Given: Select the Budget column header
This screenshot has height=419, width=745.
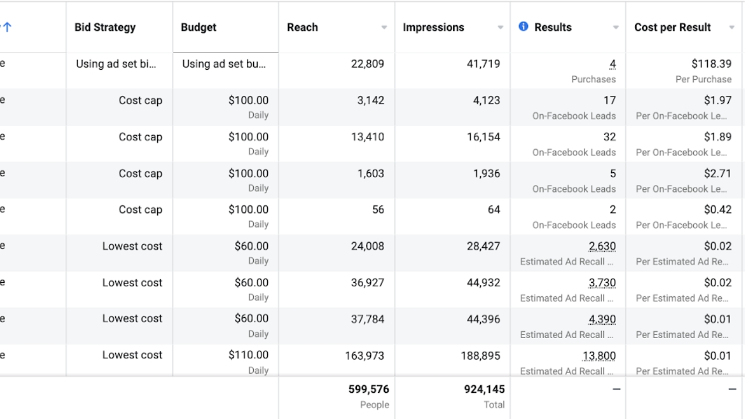Looking at the screenshot, I should [x=198, y=27].
